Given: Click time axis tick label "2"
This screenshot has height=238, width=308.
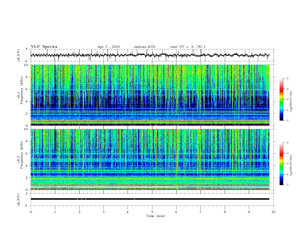Looking at the screenshot, I should (79, 212).
